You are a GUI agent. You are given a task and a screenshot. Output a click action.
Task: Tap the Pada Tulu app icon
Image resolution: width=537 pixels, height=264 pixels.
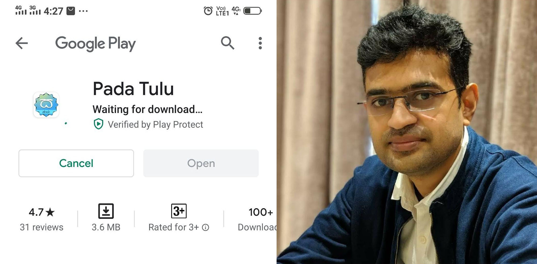[46, 105]
